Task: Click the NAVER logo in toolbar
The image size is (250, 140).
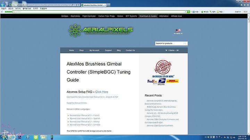Action: coord(8,12)
